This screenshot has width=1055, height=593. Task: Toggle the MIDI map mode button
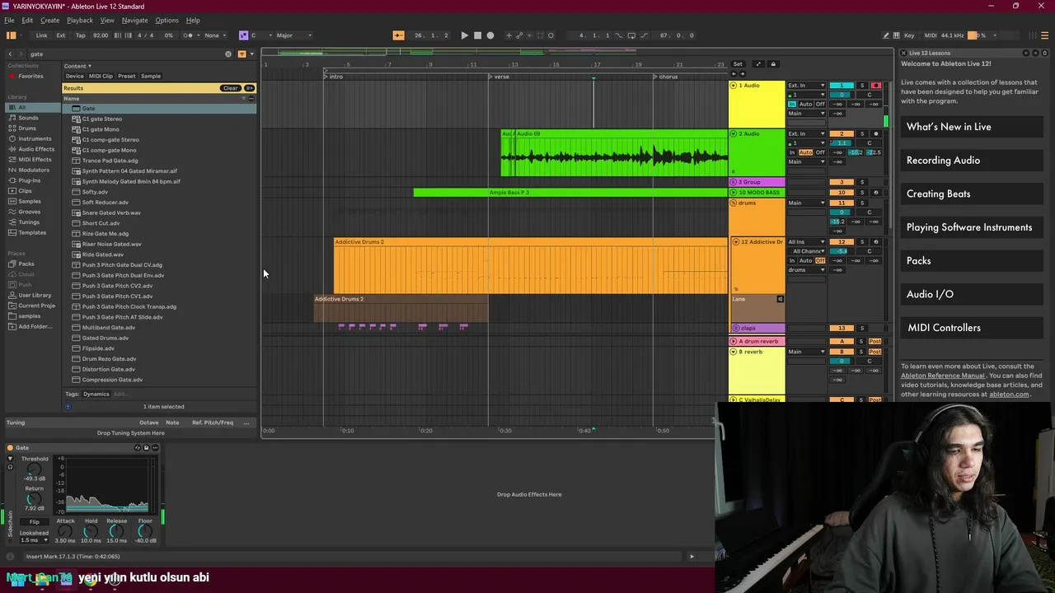pos(931,35)
